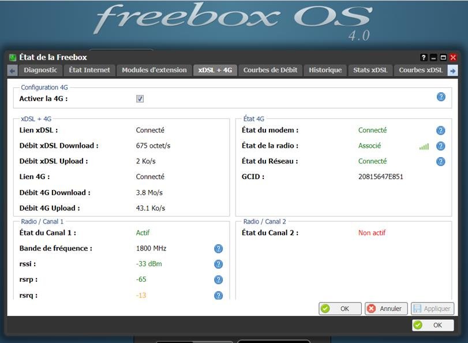Click the État du Réseau Connecté status

tap(372, 161)
